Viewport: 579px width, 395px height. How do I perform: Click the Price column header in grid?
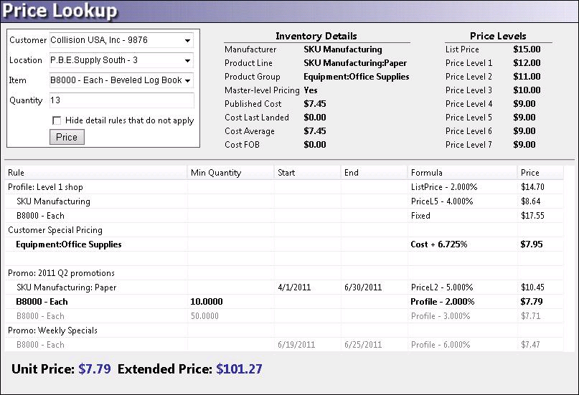pyautogui.click(x=540, y=173)
